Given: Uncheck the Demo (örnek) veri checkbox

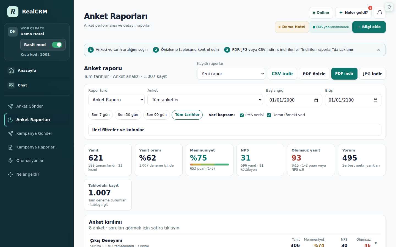Looking at the screenshot, I should click(x=269, y=115).
